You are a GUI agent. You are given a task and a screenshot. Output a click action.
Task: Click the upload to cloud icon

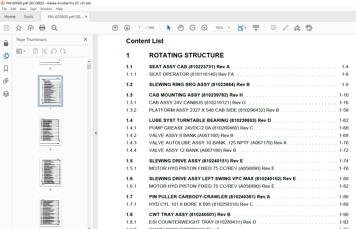pos(31,28)
